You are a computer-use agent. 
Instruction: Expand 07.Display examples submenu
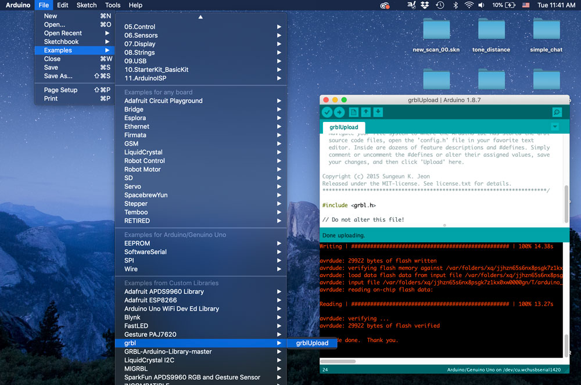(x=201, y=44)
